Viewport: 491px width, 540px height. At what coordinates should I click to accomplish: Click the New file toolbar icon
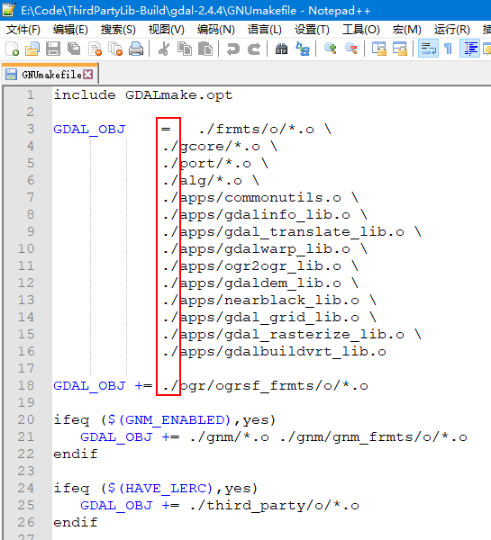click(x=12, y=49)
